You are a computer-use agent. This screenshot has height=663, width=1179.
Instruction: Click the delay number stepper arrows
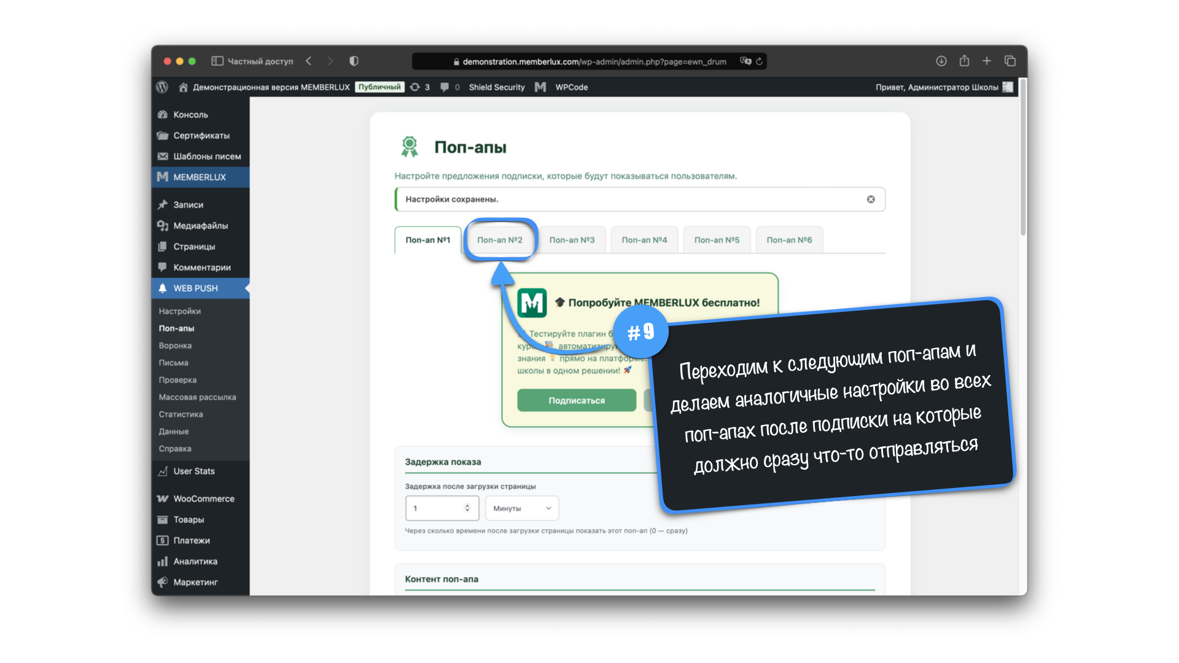[467, 508]
